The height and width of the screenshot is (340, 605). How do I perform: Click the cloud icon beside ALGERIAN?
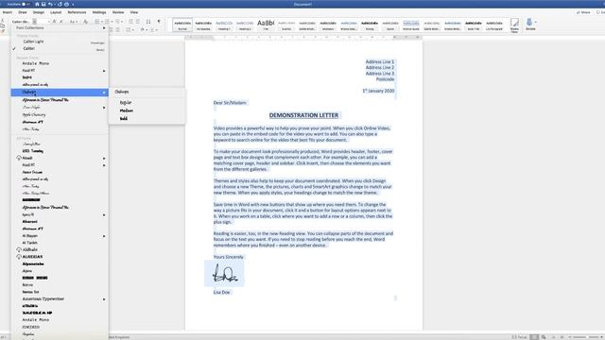[x=19, y=257]
